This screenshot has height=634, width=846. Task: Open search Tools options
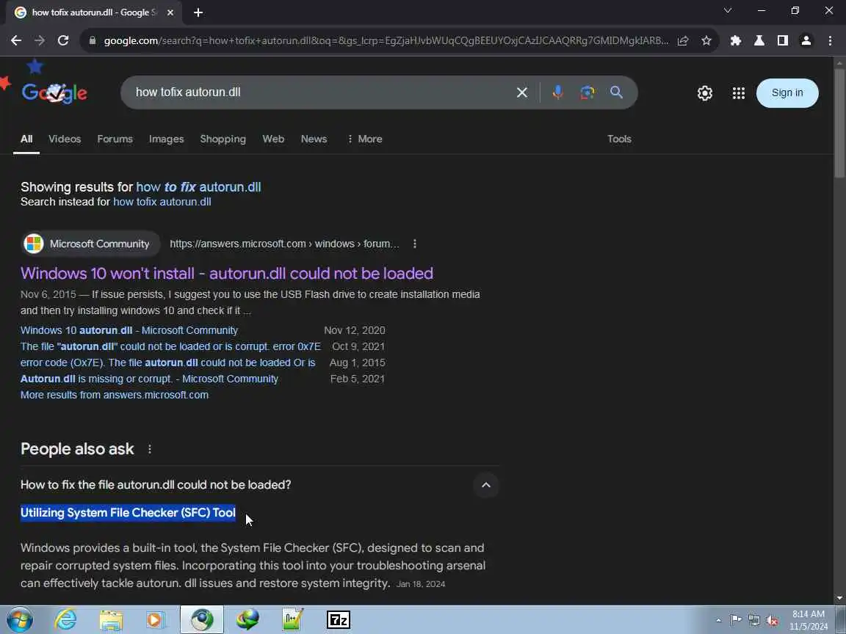[619, 139]
